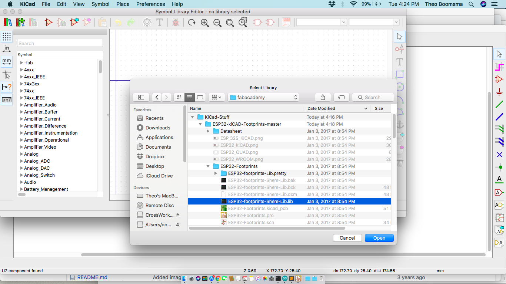The image size is (506, 284).
Task: Zoom out using the magnifier minus icon
Action: pos(217,23)
